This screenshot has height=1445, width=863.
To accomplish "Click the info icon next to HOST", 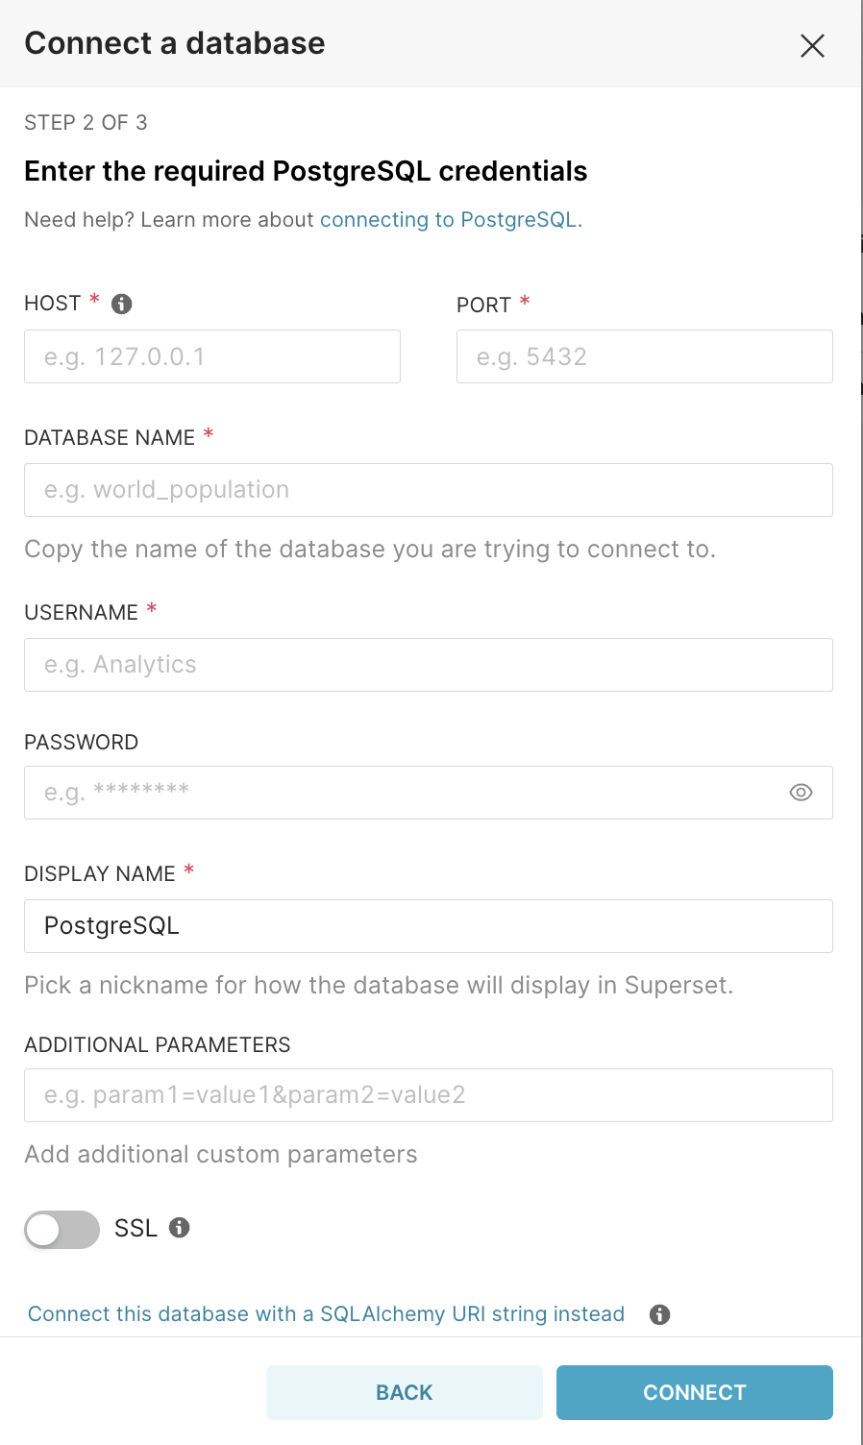I will (x=120, y=303).
